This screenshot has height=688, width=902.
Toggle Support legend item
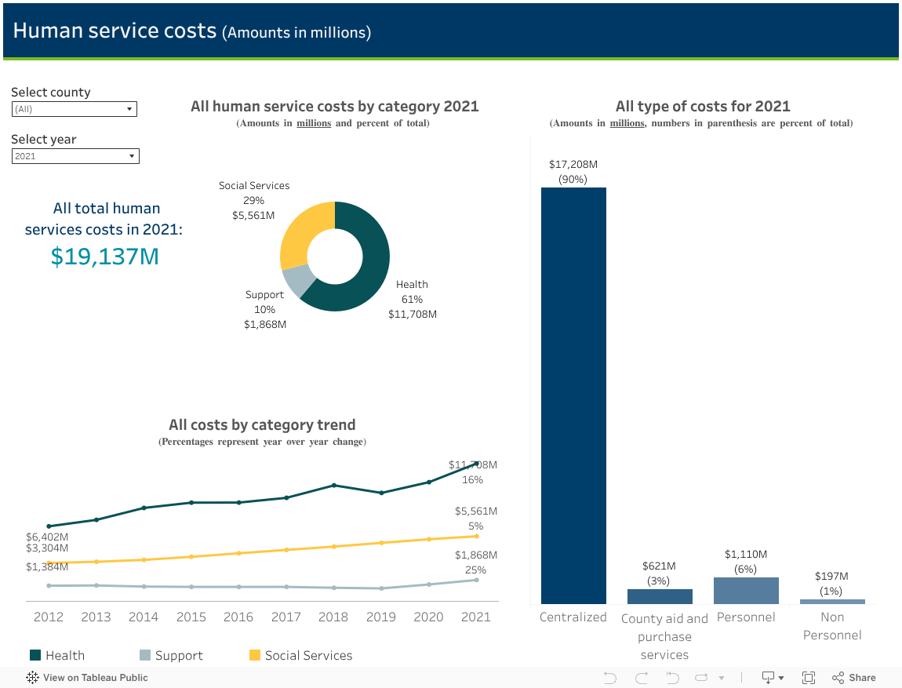[170, 655]
